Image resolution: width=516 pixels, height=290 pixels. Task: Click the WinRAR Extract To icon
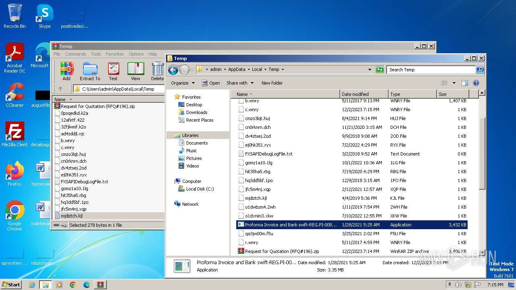[90, 71]
